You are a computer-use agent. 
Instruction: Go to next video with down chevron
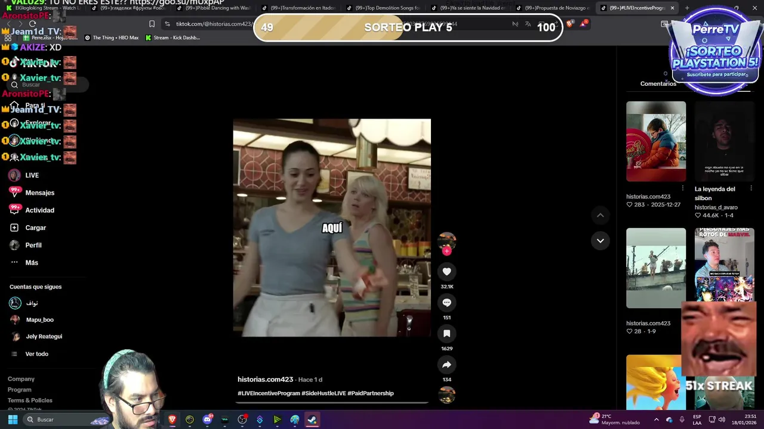(600, 241)
